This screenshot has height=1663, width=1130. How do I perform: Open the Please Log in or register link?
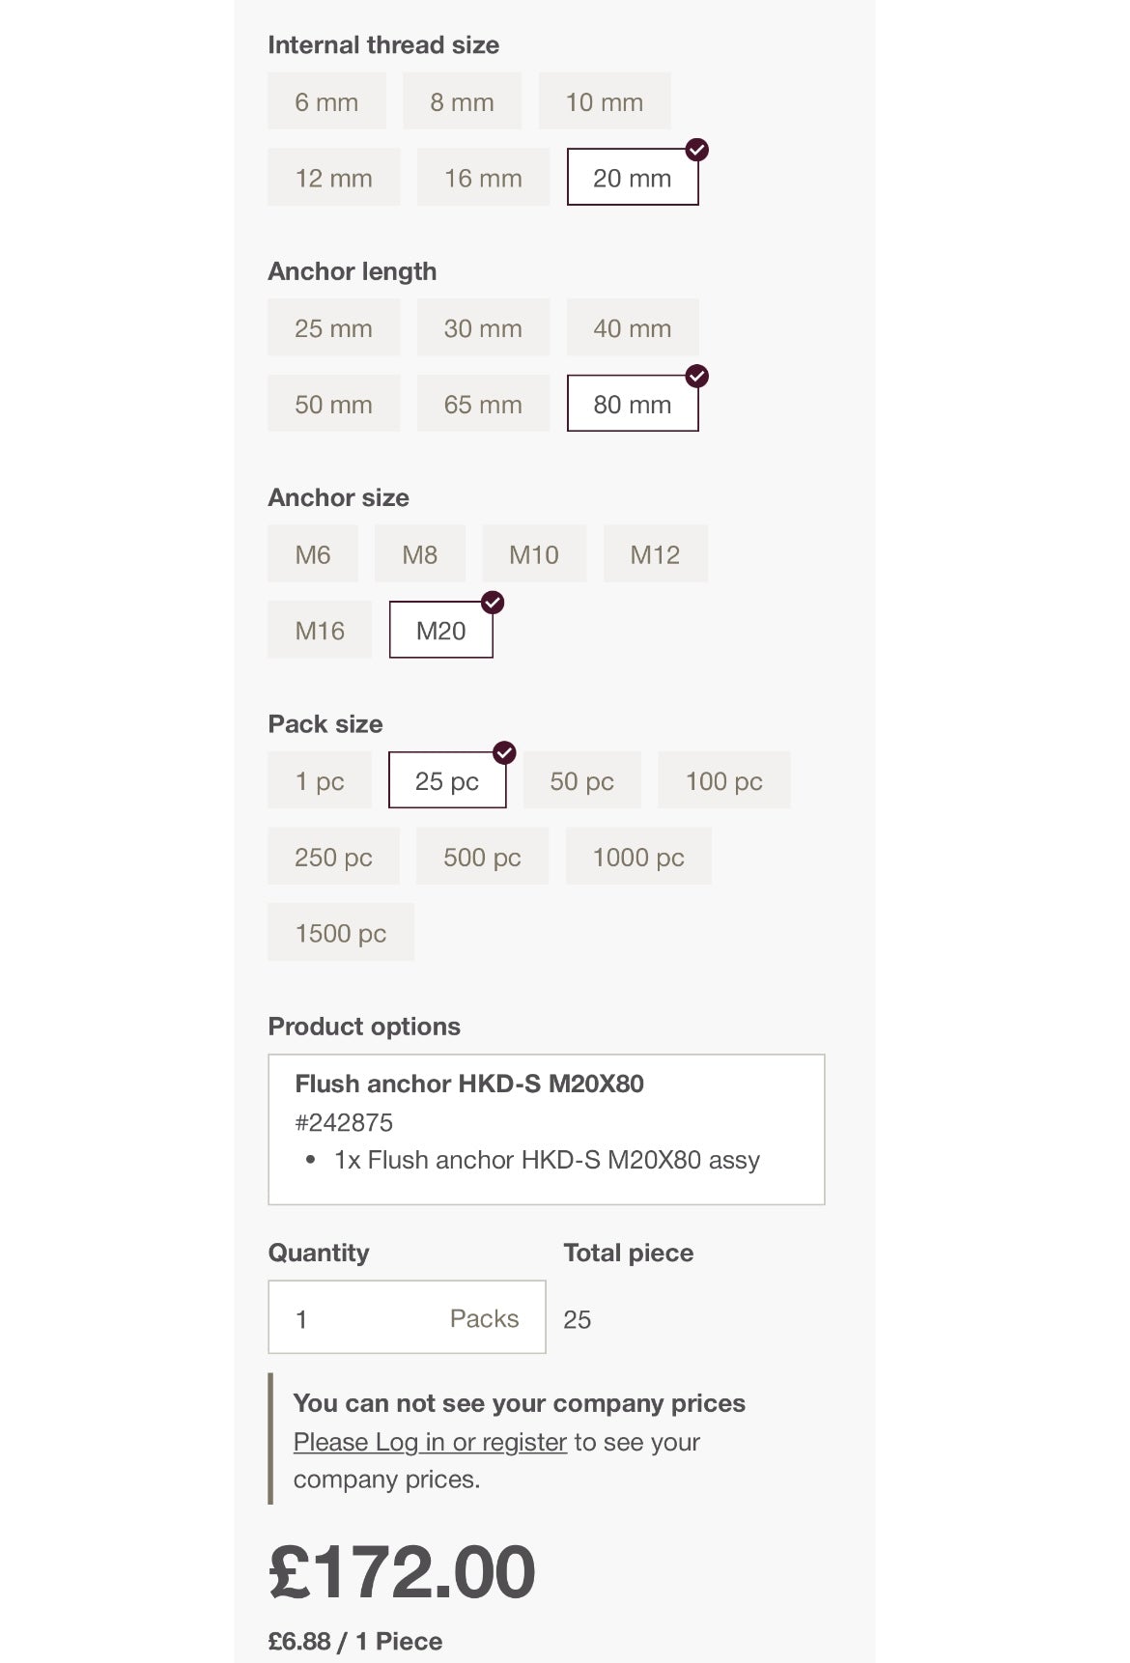pyautogui.click(x=430, y=1442)
